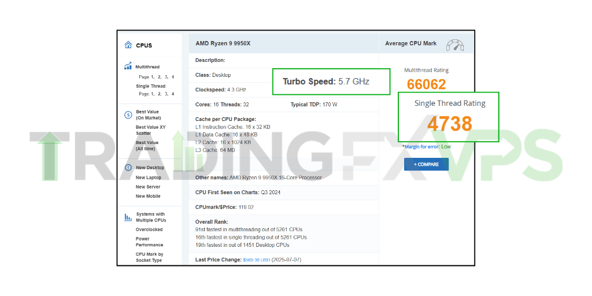Click the Best Value dollar icon

click(128, 115)
